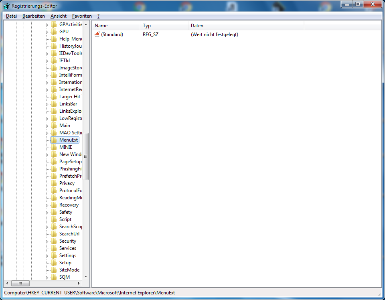
Task: Click the (Wert nicht festgelegt) data cell
Action: [x=214, y=34]
